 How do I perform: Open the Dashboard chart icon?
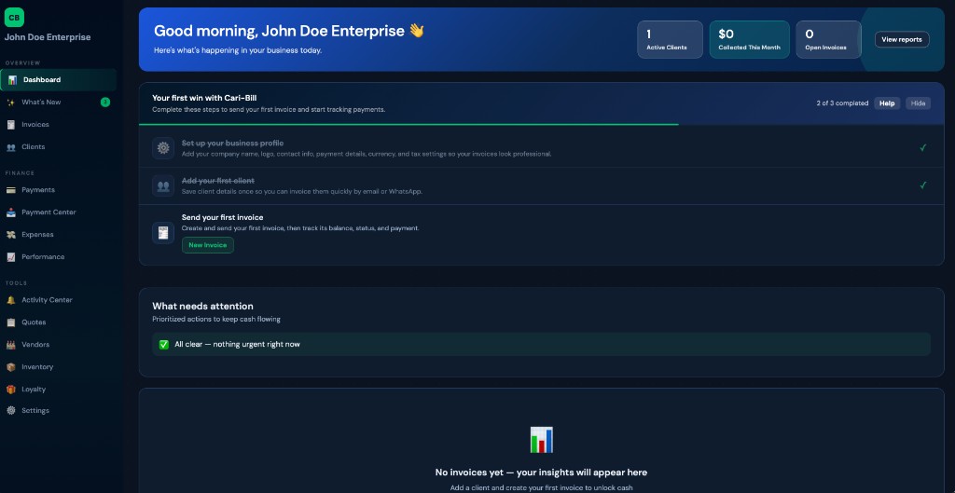(12, 80)
